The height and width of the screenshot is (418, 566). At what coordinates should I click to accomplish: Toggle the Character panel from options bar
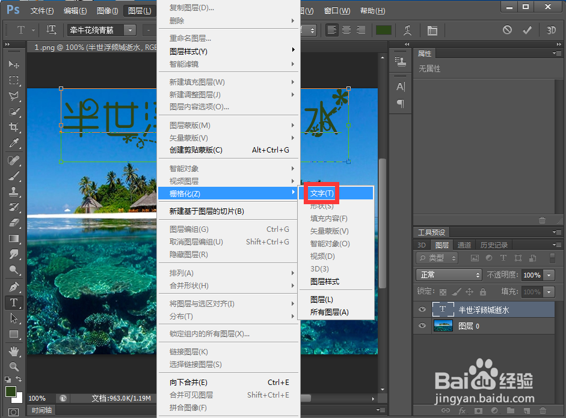(x=431, y=29)
